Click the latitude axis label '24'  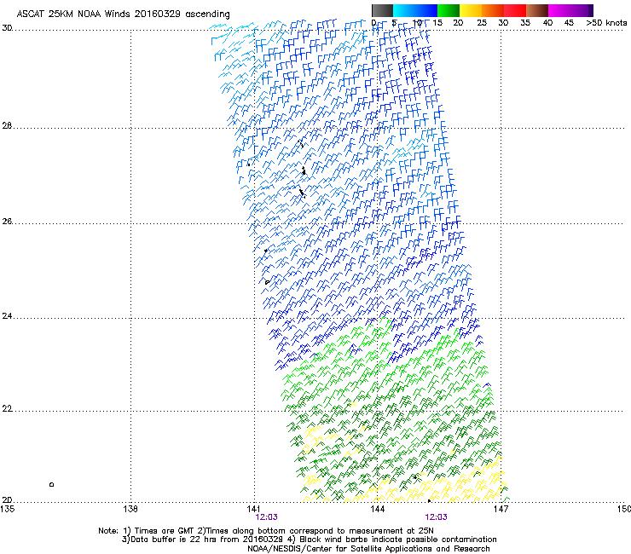[x=7, y=316]
